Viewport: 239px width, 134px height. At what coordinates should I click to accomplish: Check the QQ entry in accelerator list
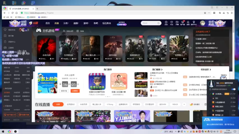tap(210, 98)
